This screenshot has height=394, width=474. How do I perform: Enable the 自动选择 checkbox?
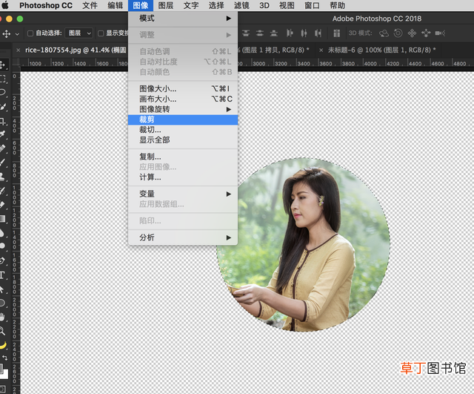pyautogui.click(x=30, y=33)
